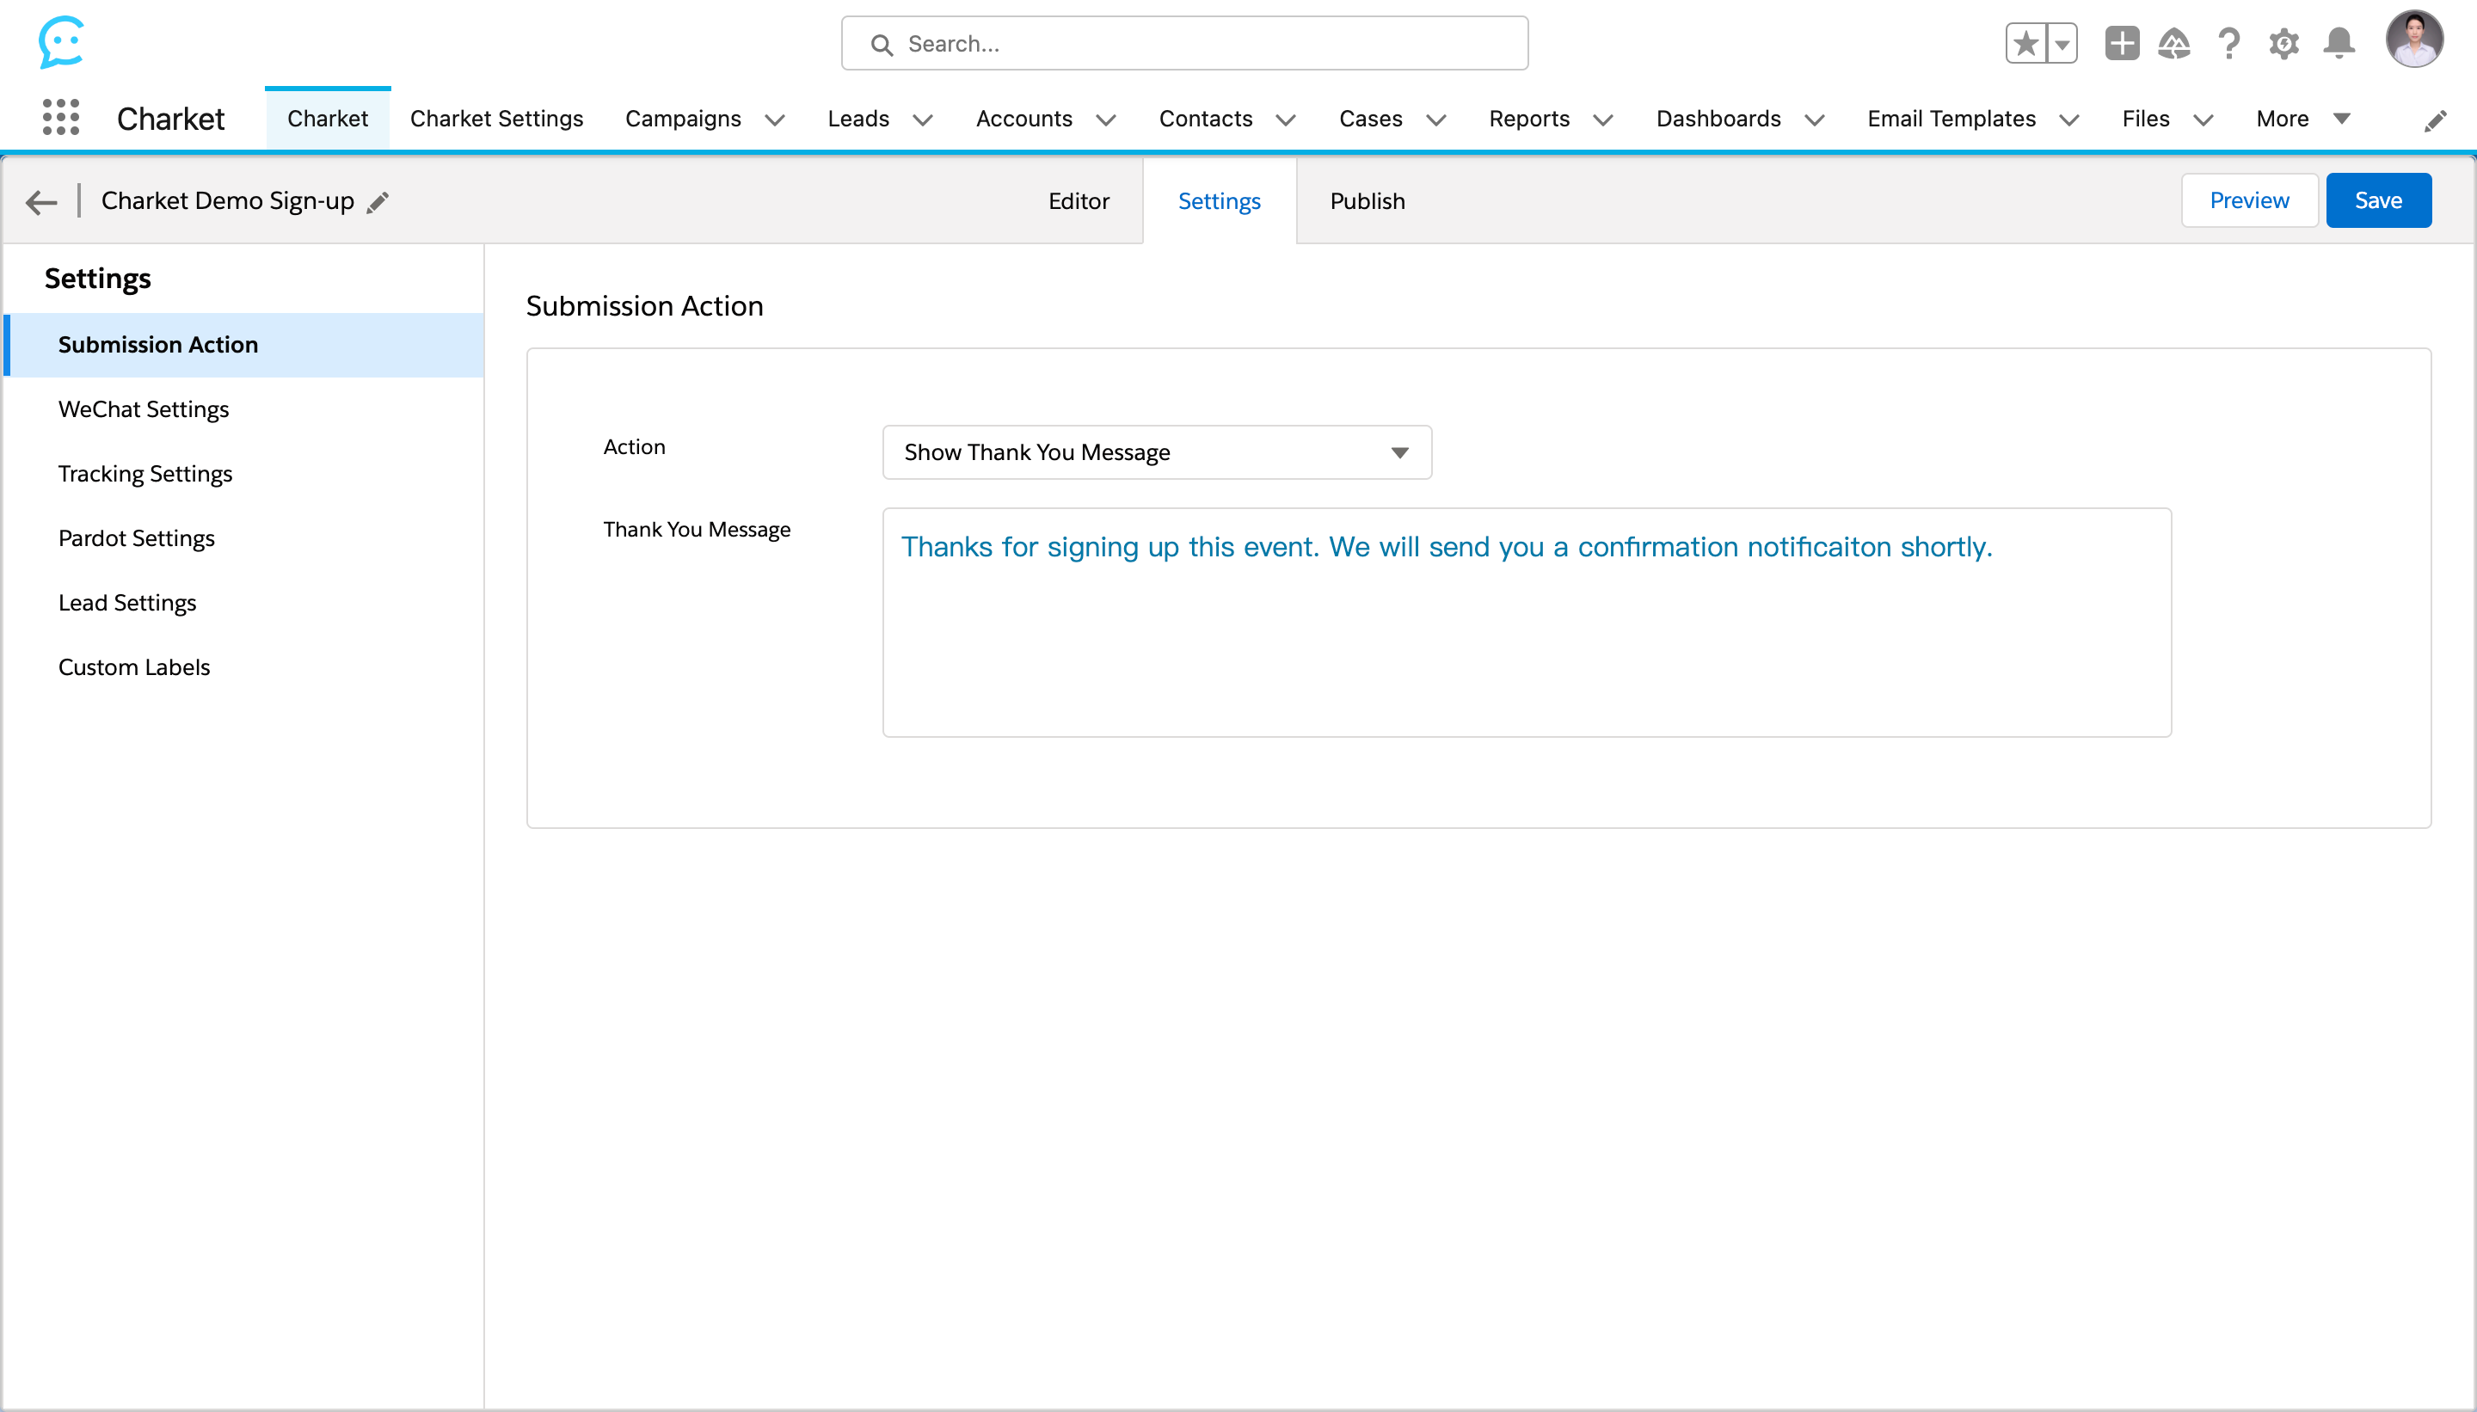
Task: Click the Save button
Action: [x=2378, y=200]
